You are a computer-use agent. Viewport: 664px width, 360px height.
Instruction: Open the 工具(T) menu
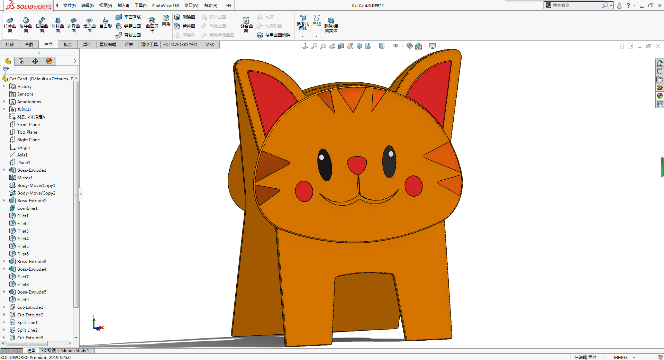click(140, 6)
